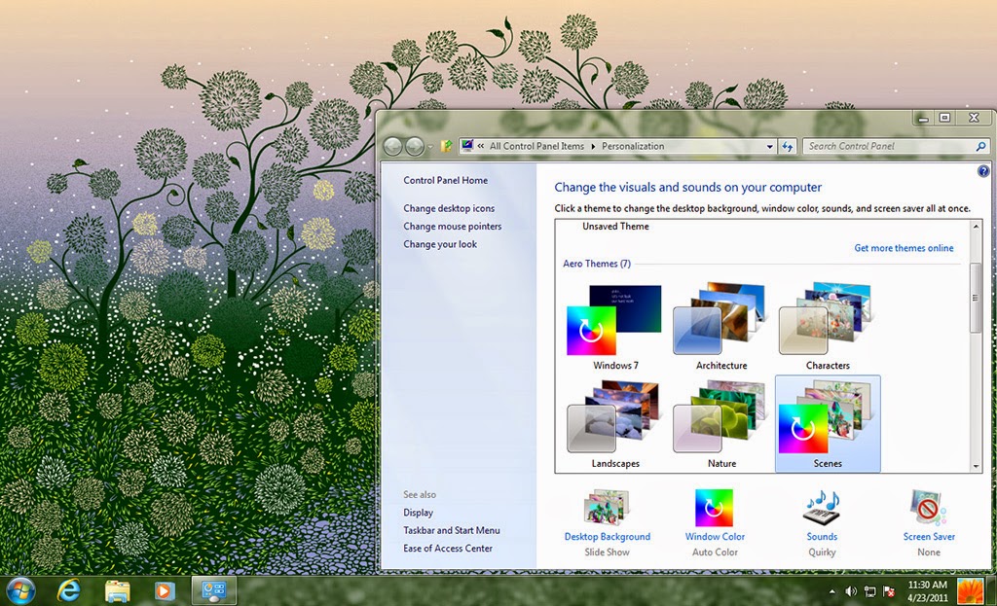Select the Architecture theme
This screenshot has width=997, height=606.
tap(721, 327)
